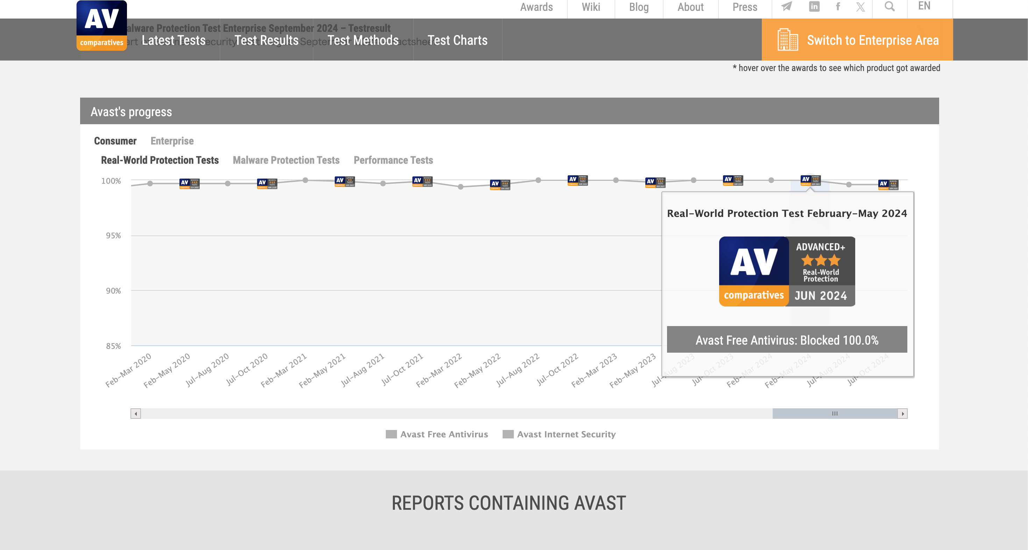Click the NOV 2022 award badge on the chart
Screen dimensions: 1028x550
pyautogui.click(x=577, y=181)
